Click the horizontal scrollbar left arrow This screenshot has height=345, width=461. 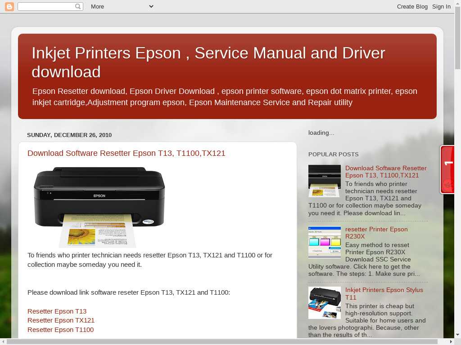pos(3,342)
